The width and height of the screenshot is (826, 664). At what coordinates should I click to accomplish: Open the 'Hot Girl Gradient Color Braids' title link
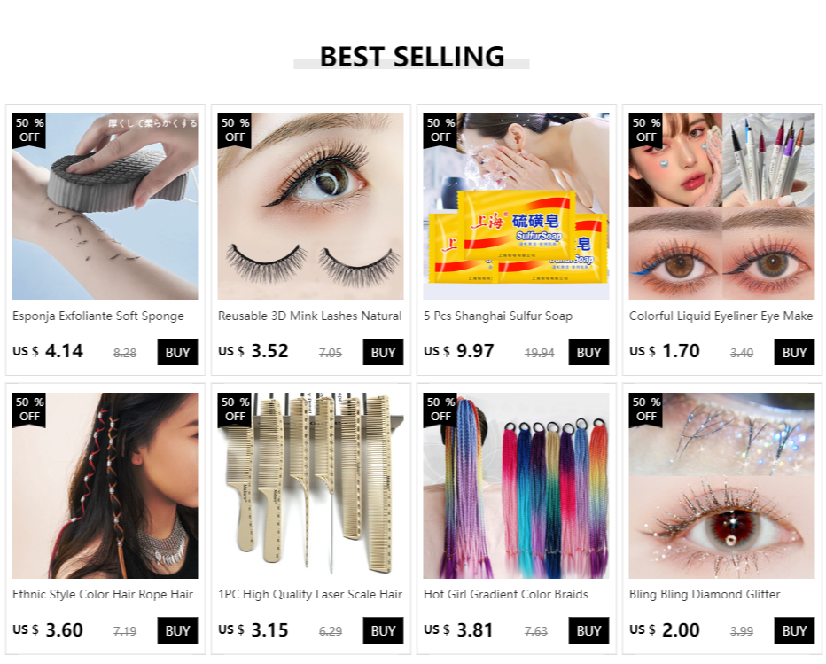point(506,595)
